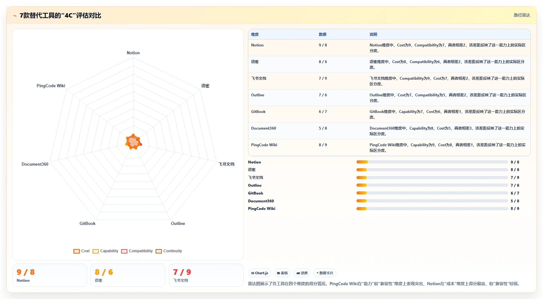Toggle the Compatibility dataset in the chart legend
Viewport: 543px width, 299px height.
[x=137, y=251]
